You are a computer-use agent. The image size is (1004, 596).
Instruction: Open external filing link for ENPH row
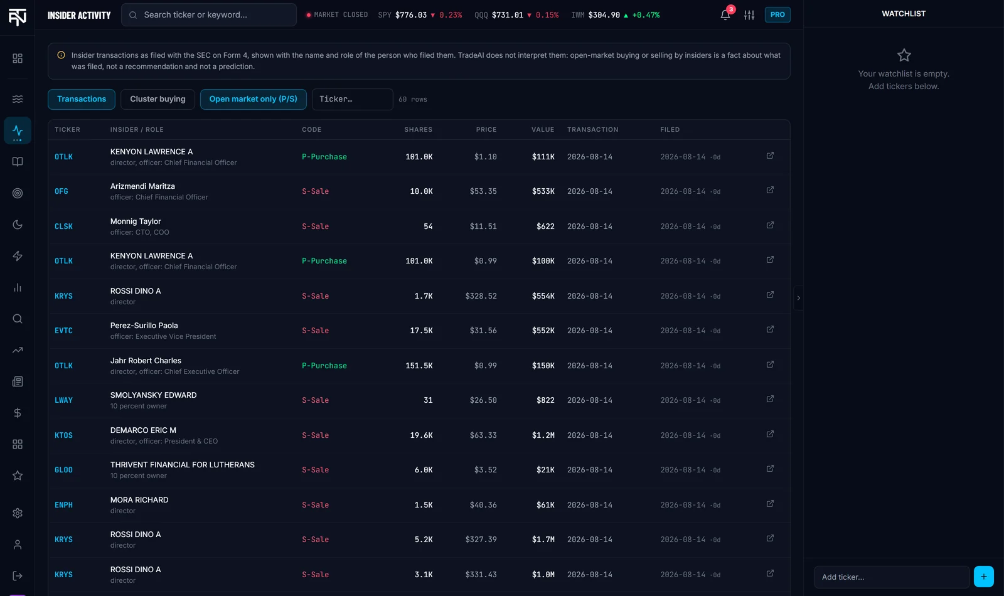click(x=770, y=504)
